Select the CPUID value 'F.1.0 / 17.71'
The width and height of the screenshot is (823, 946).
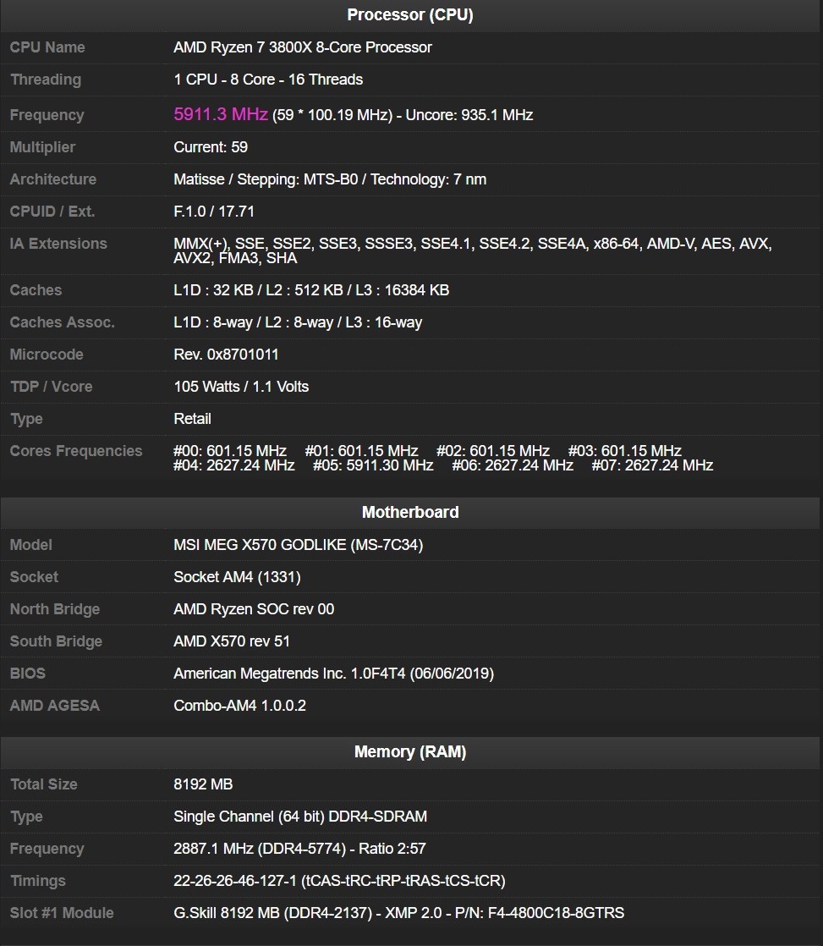214,212
